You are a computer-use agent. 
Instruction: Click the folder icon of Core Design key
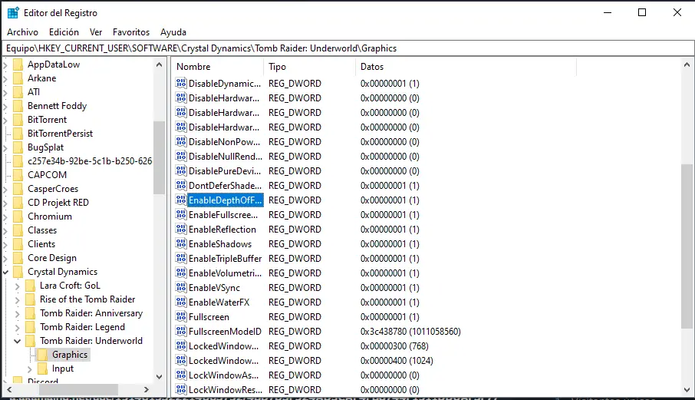point(18,258)
